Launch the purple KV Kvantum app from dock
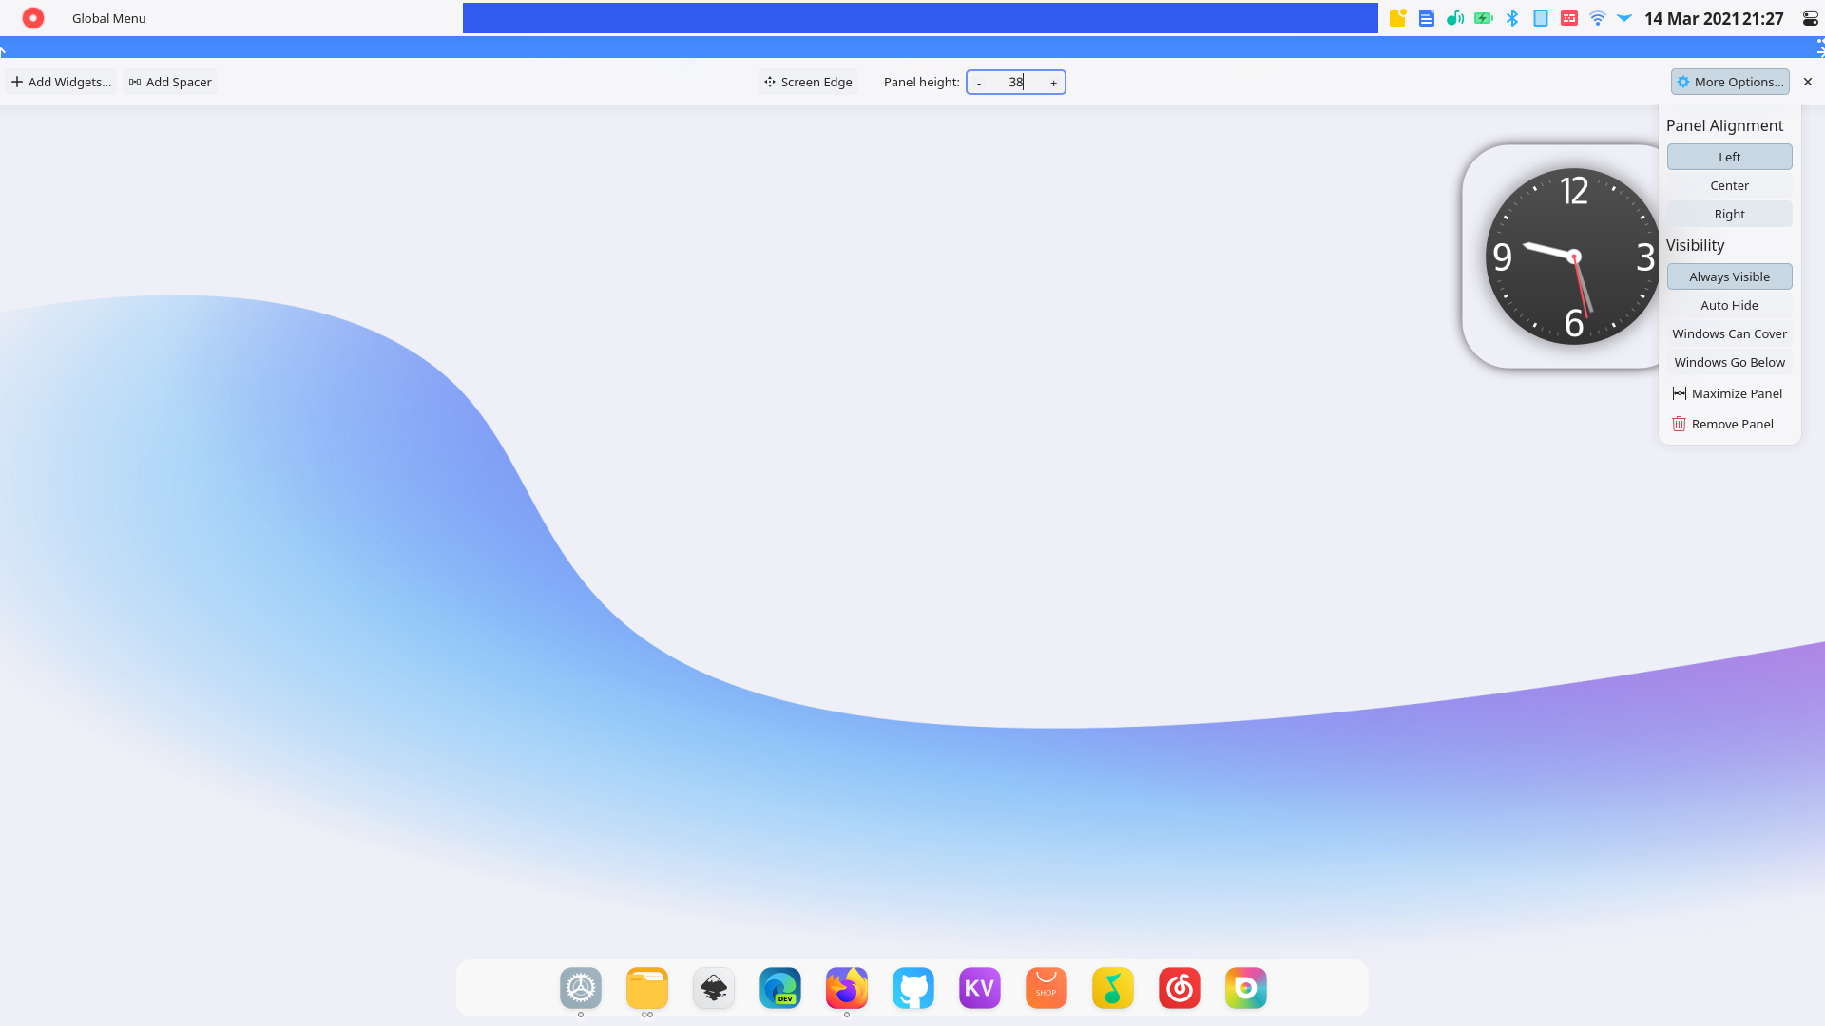Viewport: 1825px width, 1026px height. [x=980, y=988]
